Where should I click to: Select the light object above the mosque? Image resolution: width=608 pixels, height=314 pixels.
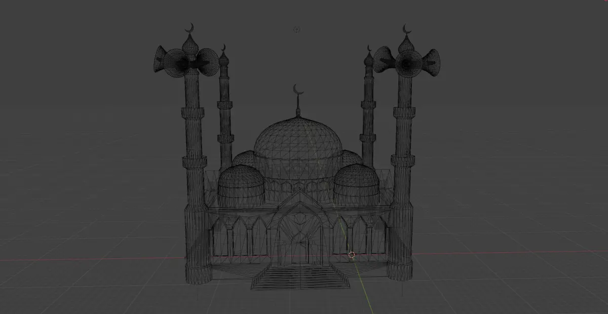tap(297, 30)
